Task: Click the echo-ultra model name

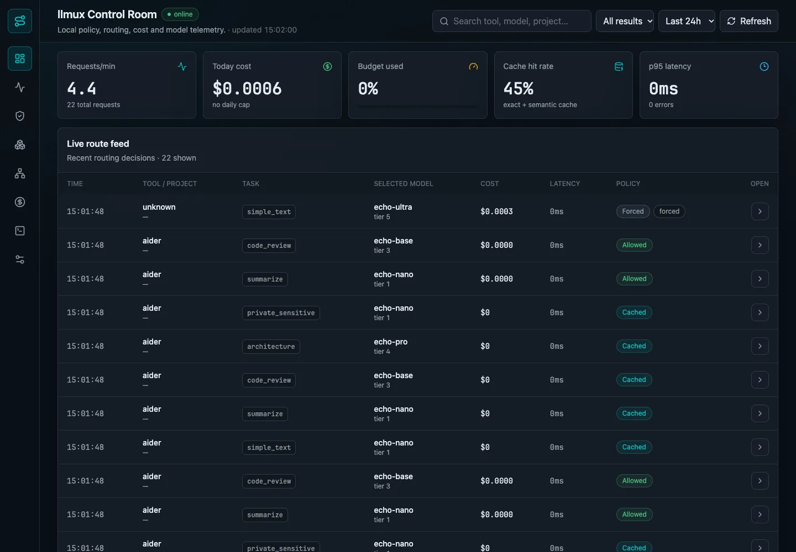Action: point(392,207)
